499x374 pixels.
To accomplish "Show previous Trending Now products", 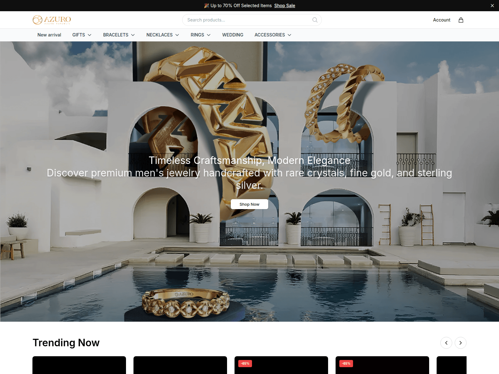I will coord(446,343).
